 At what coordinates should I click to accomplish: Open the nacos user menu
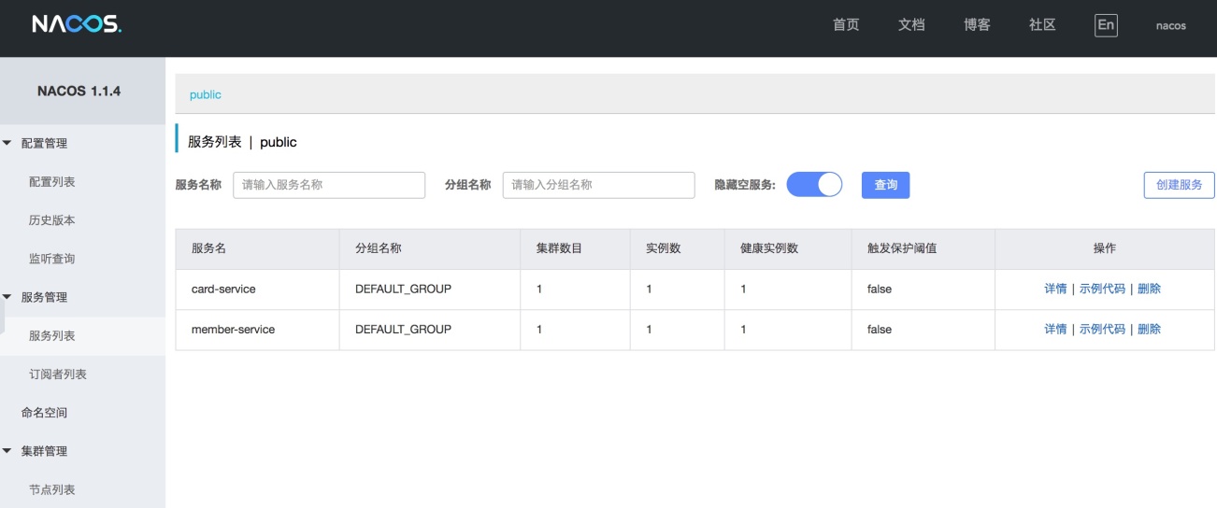[x=1170, y=26]
